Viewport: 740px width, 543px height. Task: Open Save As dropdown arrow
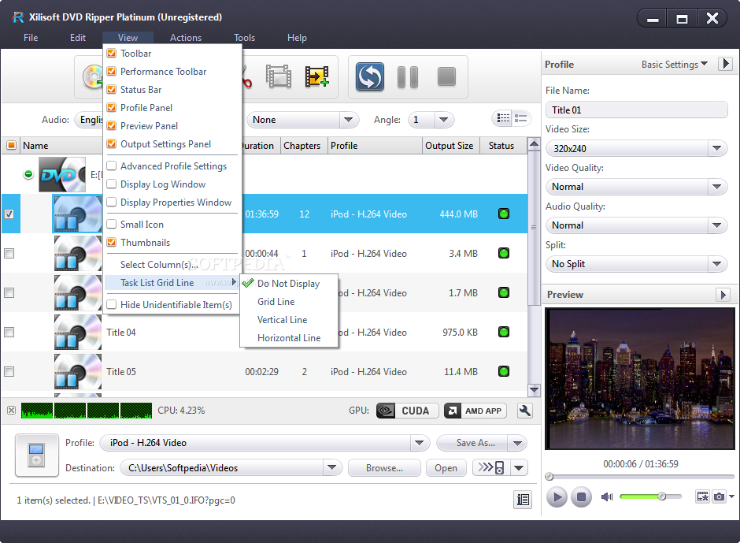(x=517, y=443)
